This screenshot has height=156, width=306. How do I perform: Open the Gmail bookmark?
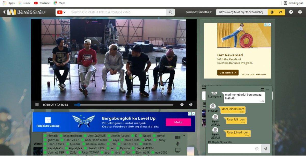point(24,3)
